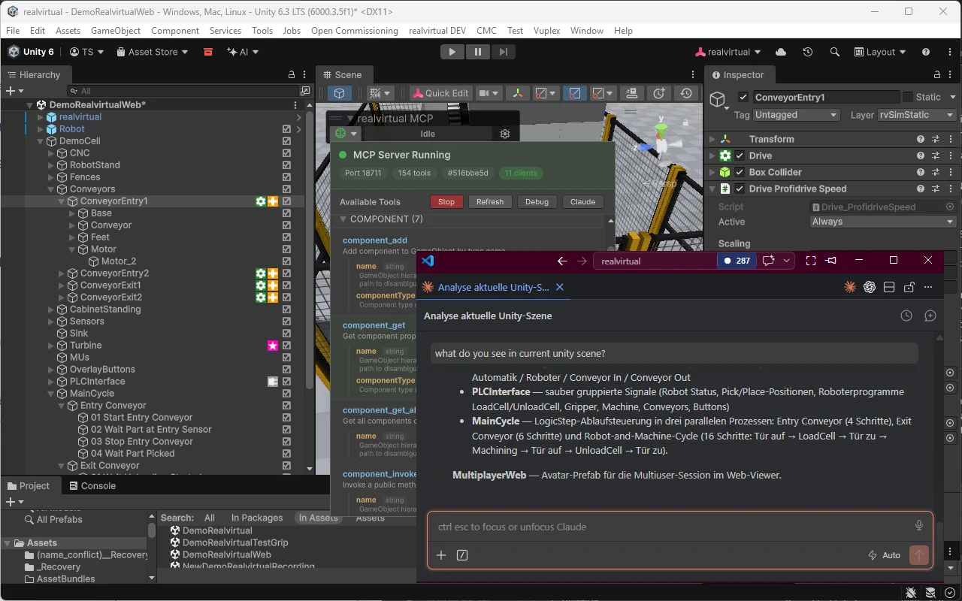Open the Layer rvSimStatic dropdown
Viewport: 962px width, 601px height.
pos(916,115)
